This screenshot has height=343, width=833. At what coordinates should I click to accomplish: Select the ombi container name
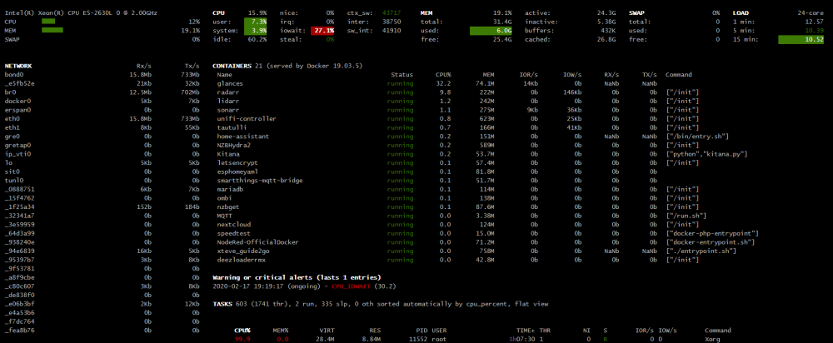(224, 198)
